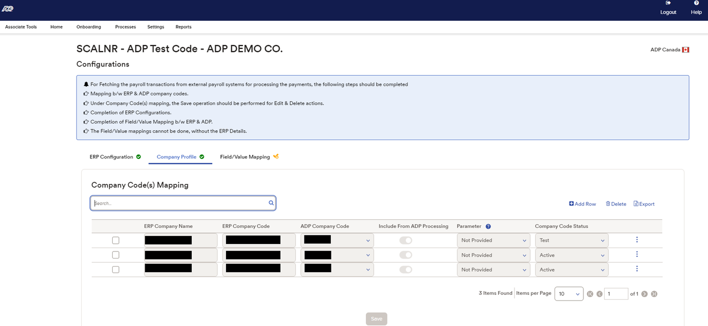Check the checkbox on the last row

116,269
